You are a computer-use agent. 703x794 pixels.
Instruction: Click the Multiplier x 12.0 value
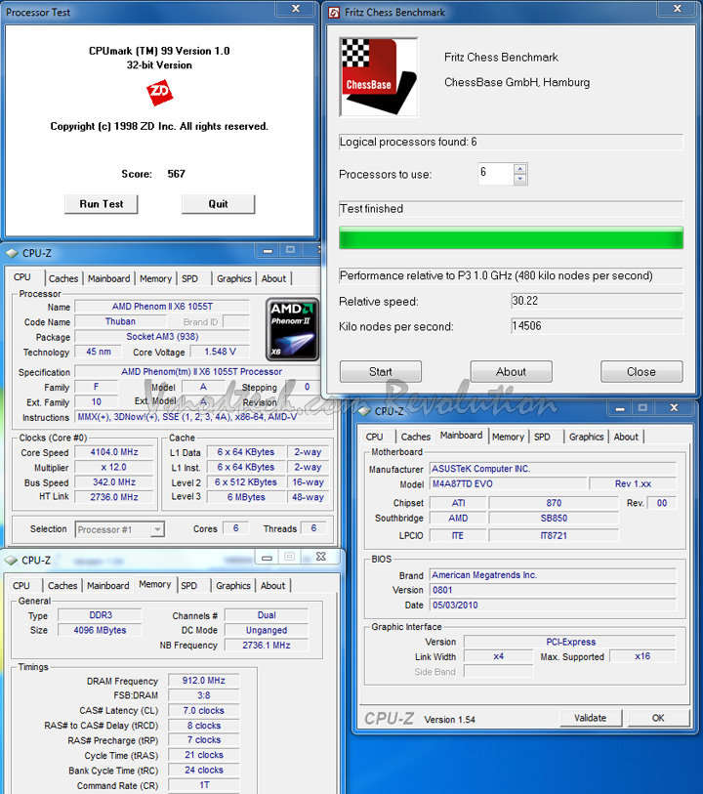point(114,468)
